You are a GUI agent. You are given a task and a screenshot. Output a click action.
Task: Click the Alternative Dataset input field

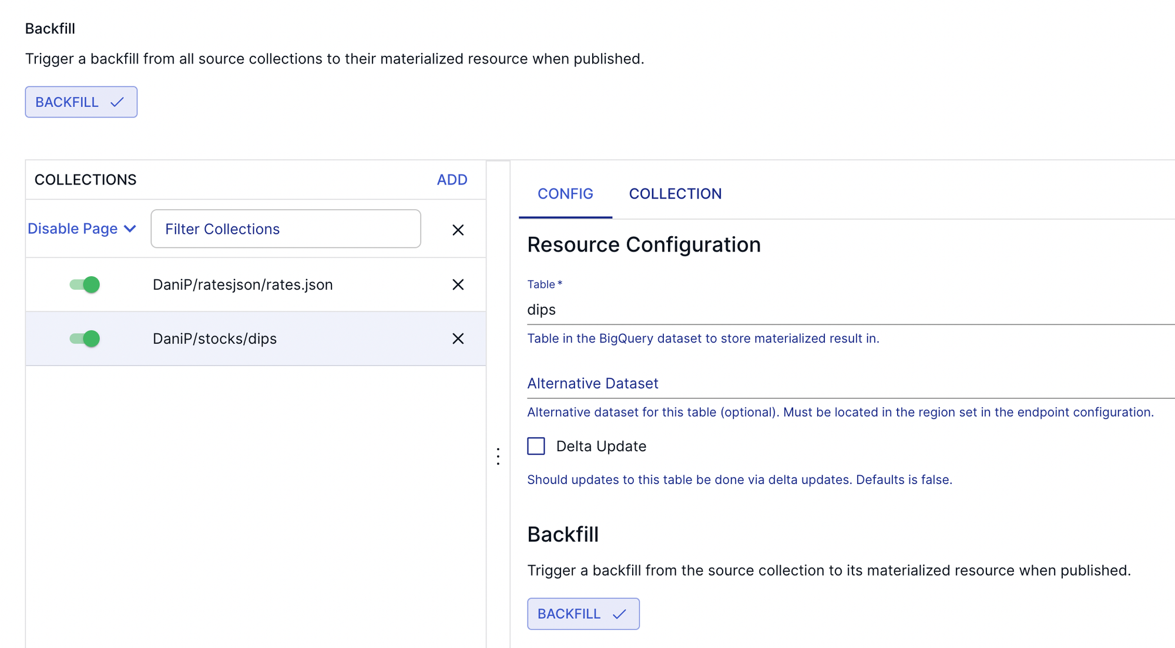[846, 384]
